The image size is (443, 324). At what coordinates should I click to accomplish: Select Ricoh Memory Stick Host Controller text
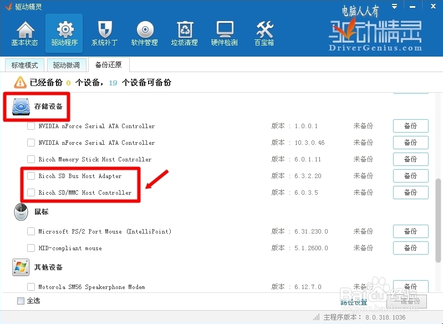tap(95, 159)
